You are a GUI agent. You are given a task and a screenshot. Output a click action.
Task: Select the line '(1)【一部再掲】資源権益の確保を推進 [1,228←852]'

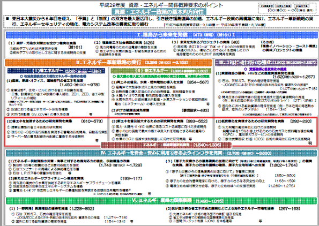pos(51,208)
